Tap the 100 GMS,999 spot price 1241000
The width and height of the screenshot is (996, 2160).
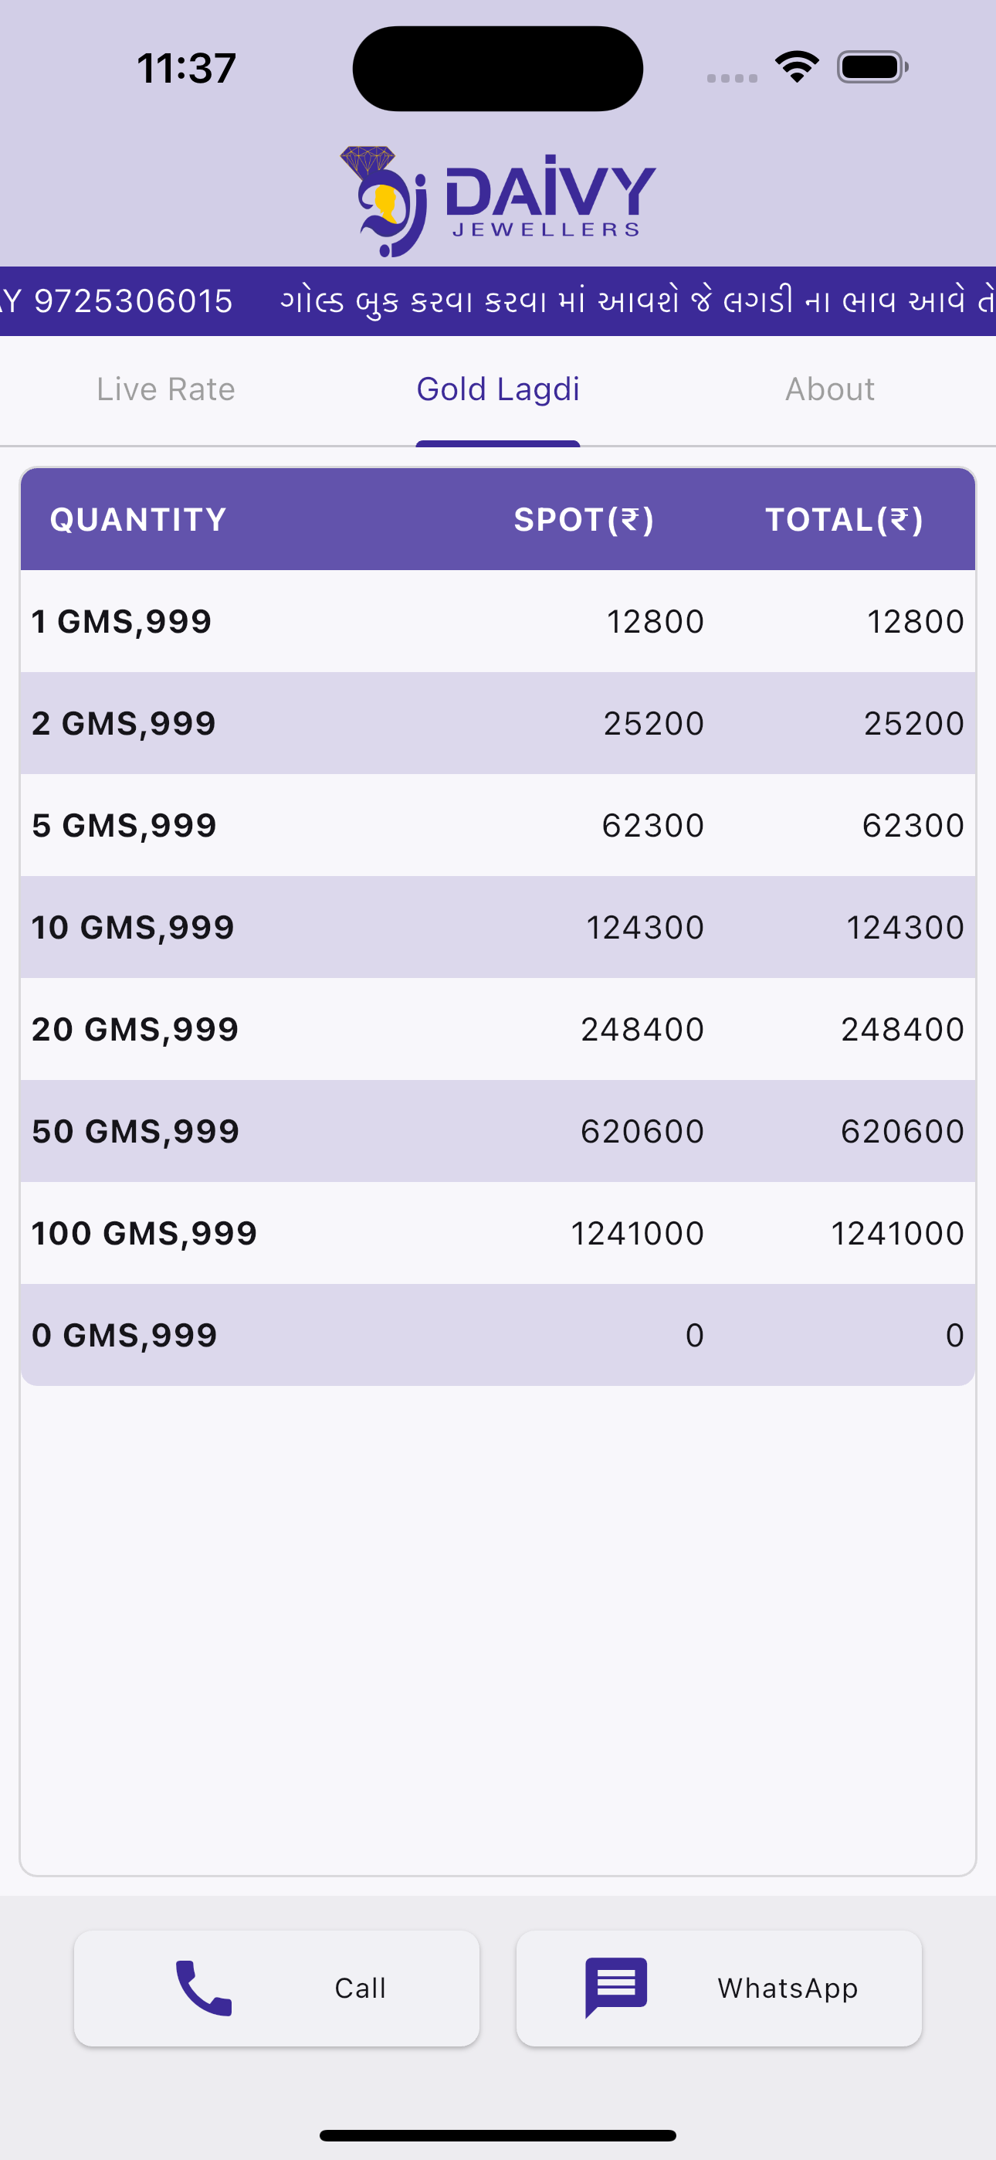tap(637, 1234)
